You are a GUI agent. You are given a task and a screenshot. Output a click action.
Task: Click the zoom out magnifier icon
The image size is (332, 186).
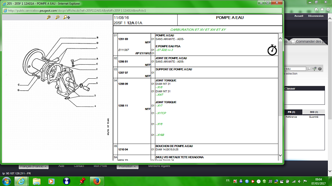[x=57, y=17]
